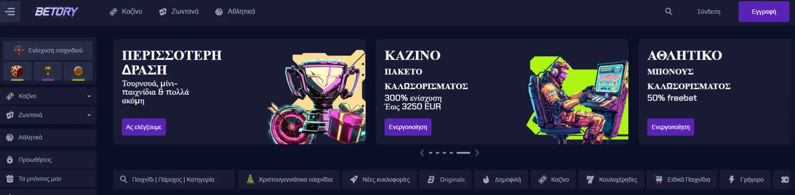The width and height of the screenshot is (795, 195).
Task: Click the search magnifier icon in header
Action: [x=669, y=12]
